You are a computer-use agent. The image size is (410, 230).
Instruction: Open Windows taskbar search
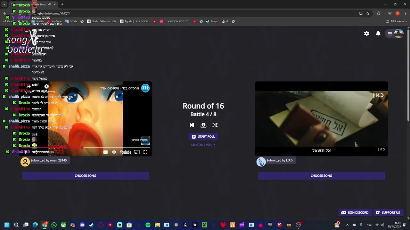click(16, 225)
